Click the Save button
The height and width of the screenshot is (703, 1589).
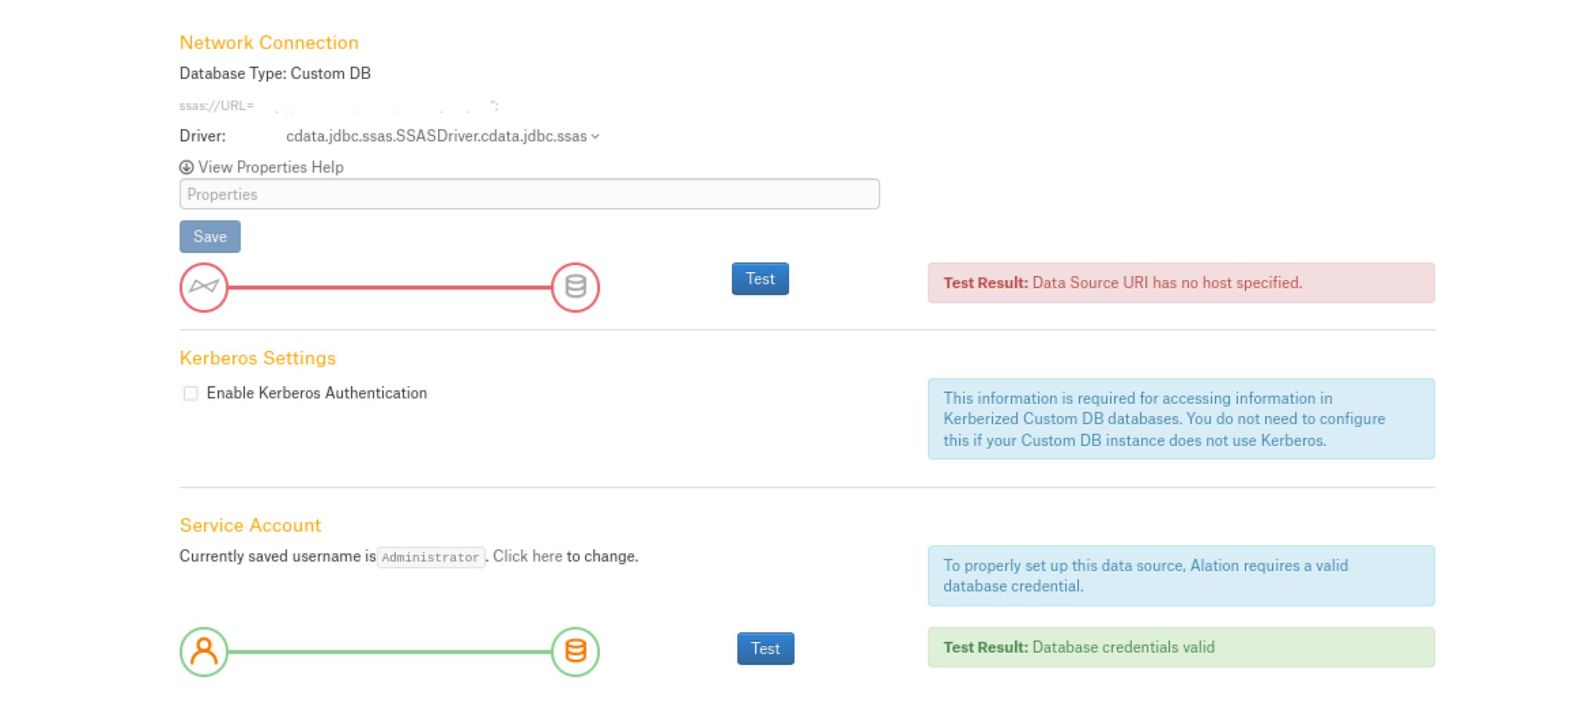(210, 237)
